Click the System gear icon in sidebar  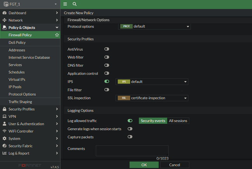pyautogui.click(x=5, y=138)
